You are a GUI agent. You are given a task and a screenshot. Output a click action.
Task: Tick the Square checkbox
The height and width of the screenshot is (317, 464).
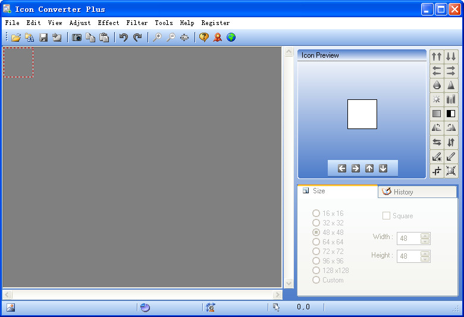(x=386, y=216)
